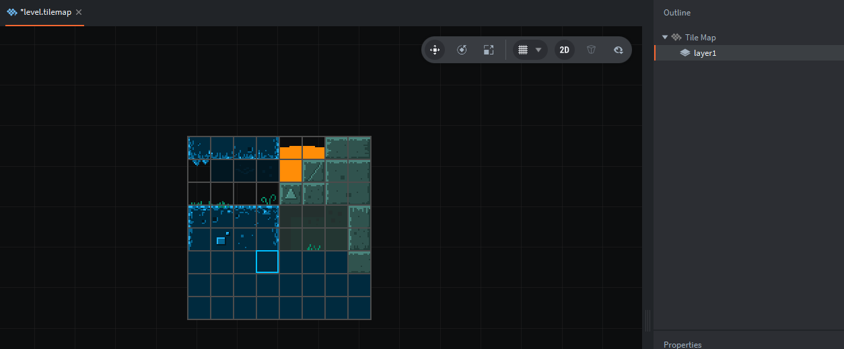Click the Properties panel header

coord(682,344)
